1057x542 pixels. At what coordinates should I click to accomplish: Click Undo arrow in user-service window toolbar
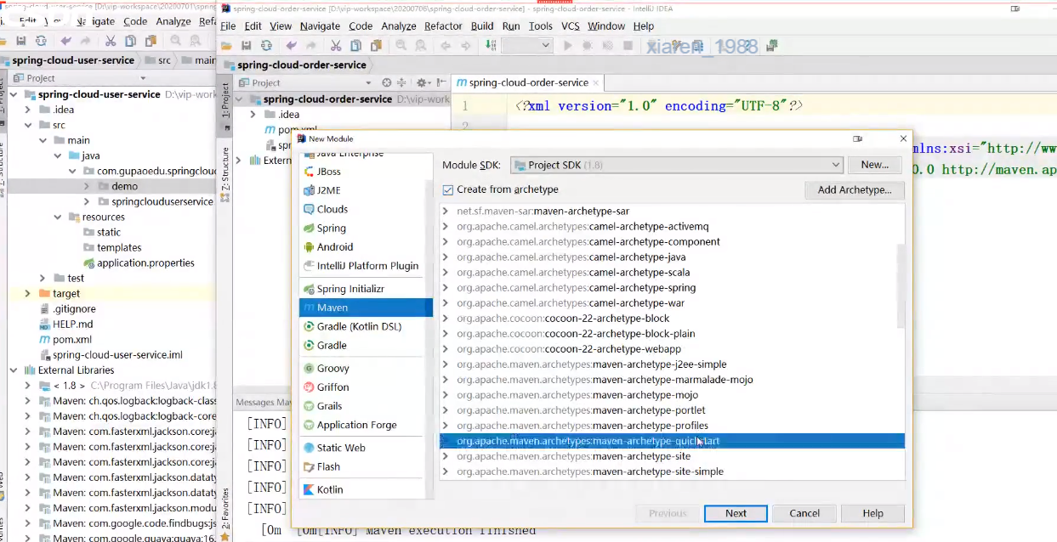[x=66, y=41]
